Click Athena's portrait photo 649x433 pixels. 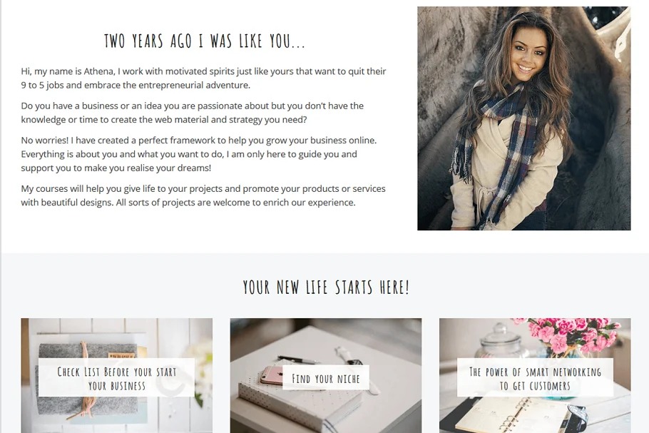coord(523,118)
